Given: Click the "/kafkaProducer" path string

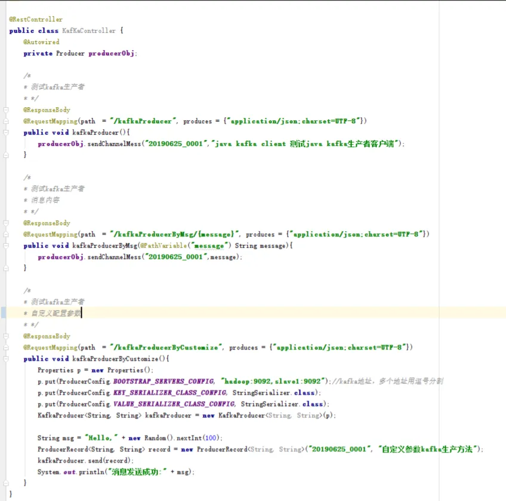Looking at the screenshot, I should tap(143, 121).
